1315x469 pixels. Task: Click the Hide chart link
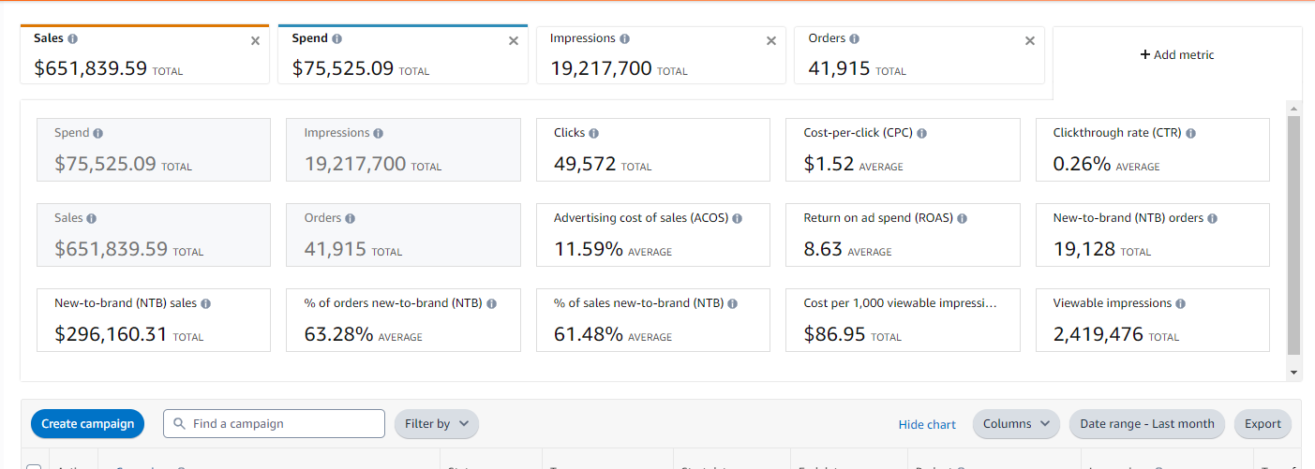point(926,424)
